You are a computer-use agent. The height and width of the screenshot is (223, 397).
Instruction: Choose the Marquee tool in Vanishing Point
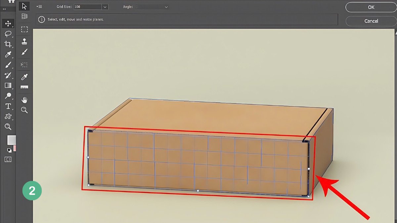coord(24,29)
